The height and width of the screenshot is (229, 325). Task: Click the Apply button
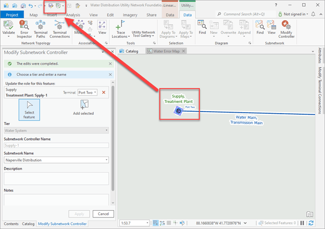[x=79, y=214]
